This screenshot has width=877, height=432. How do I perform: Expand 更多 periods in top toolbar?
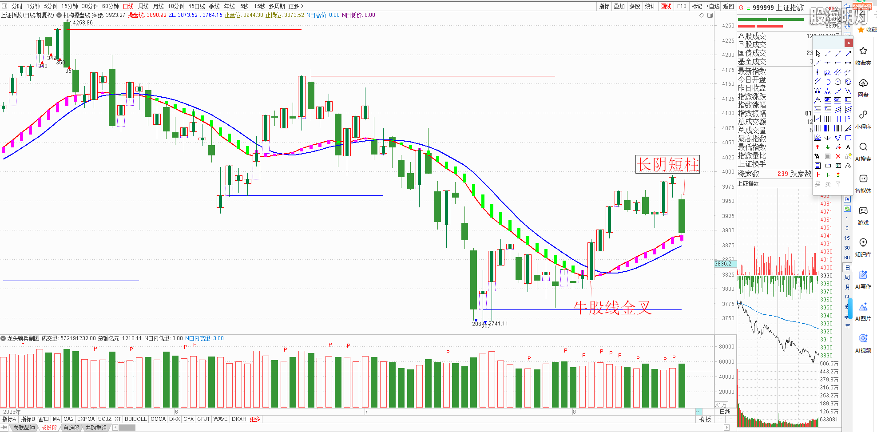[x=296, y=6]
